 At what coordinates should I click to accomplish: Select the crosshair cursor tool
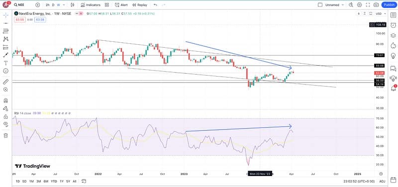point(5,15)
